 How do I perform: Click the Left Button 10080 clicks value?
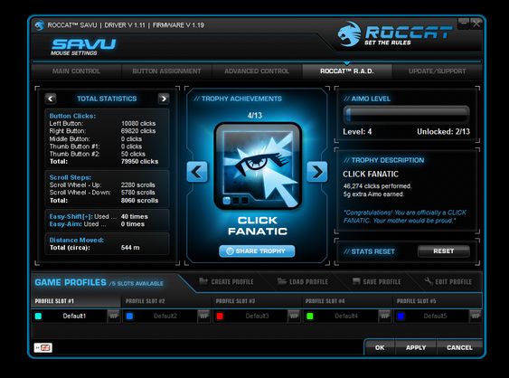pyautogui.click(x=138, y=123)
